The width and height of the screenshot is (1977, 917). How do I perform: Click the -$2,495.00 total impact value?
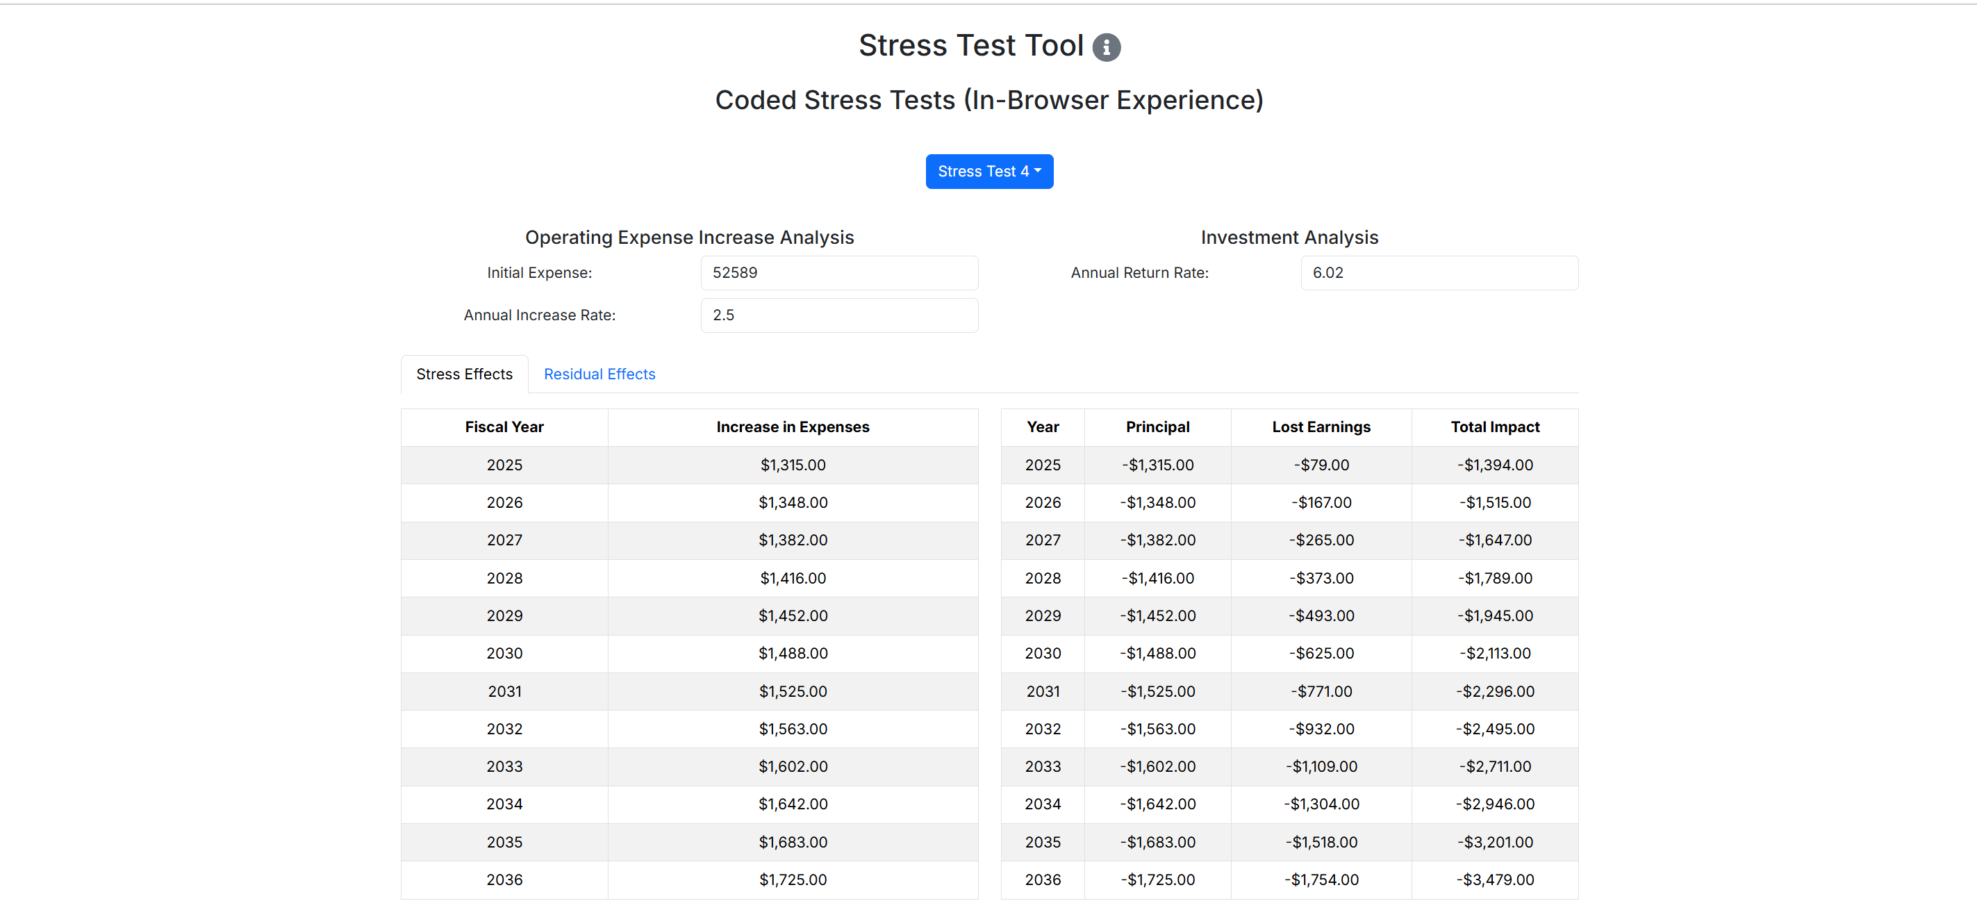click(x=1495, y=729)
